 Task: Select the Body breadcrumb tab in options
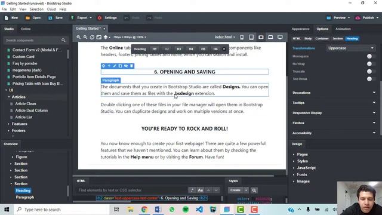(x=308, y=38)
